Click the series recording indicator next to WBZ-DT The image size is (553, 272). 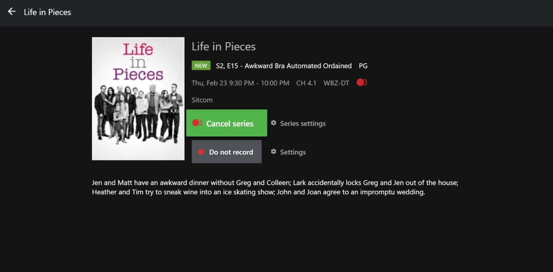(x=361, y=83)
